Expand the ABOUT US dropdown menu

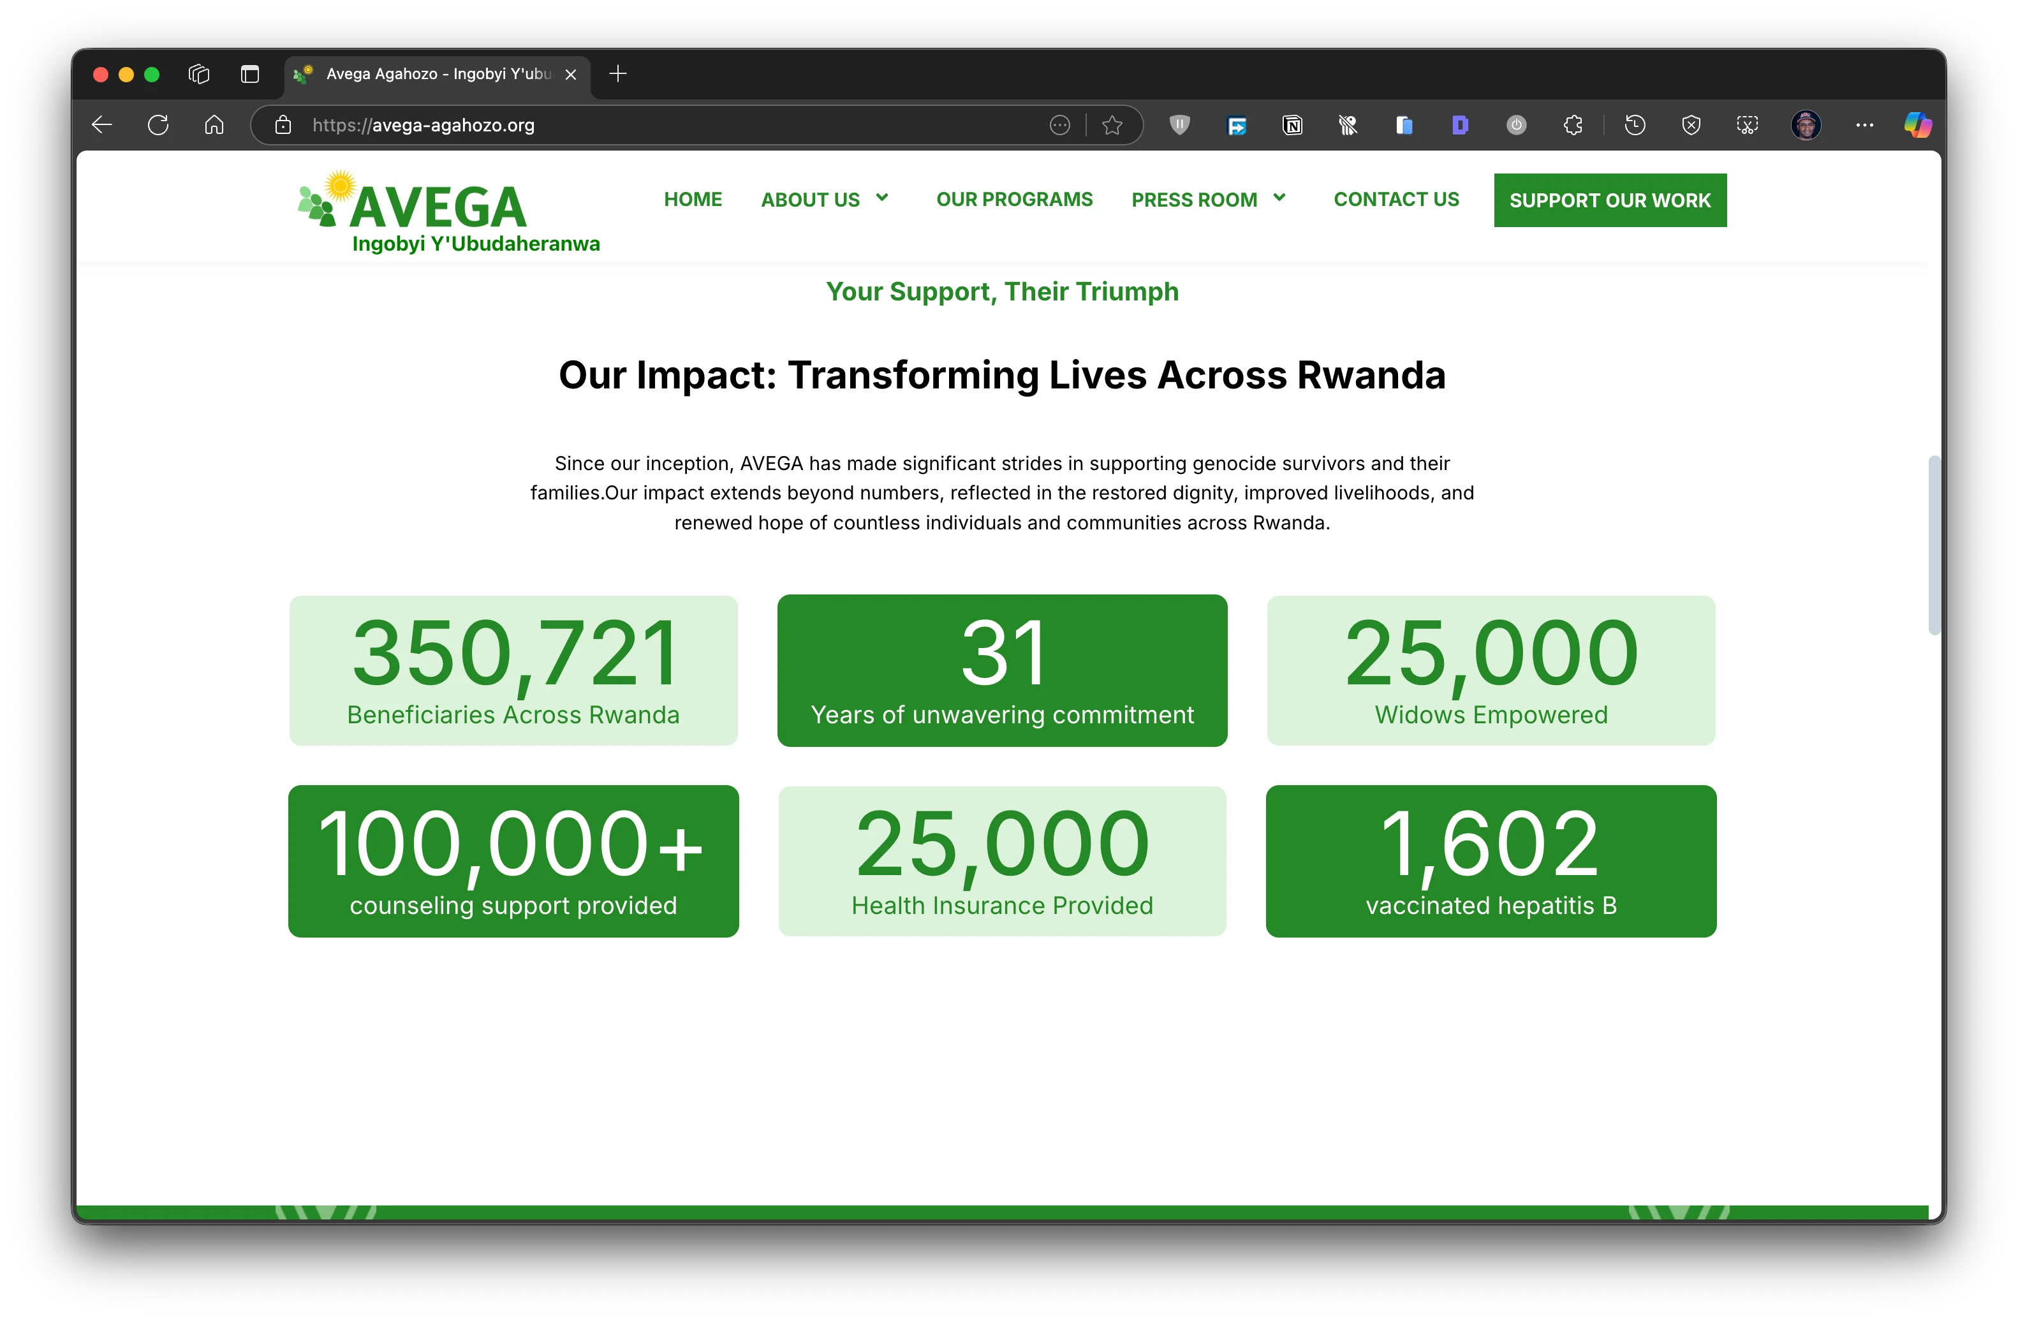click(x=824, y=199)
